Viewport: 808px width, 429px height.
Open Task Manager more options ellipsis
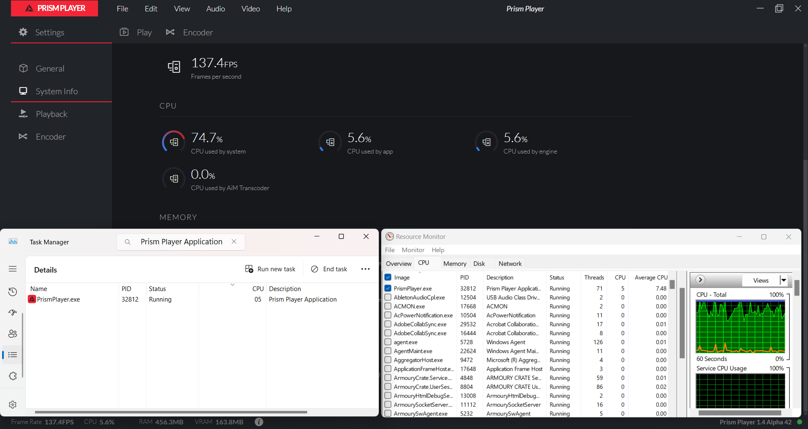(x=365, y=269)
